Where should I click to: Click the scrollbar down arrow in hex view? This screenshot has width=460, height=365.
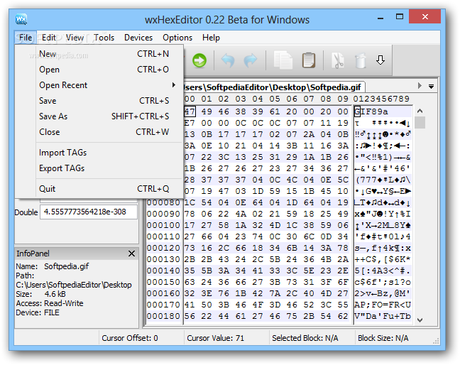[420, 320]
